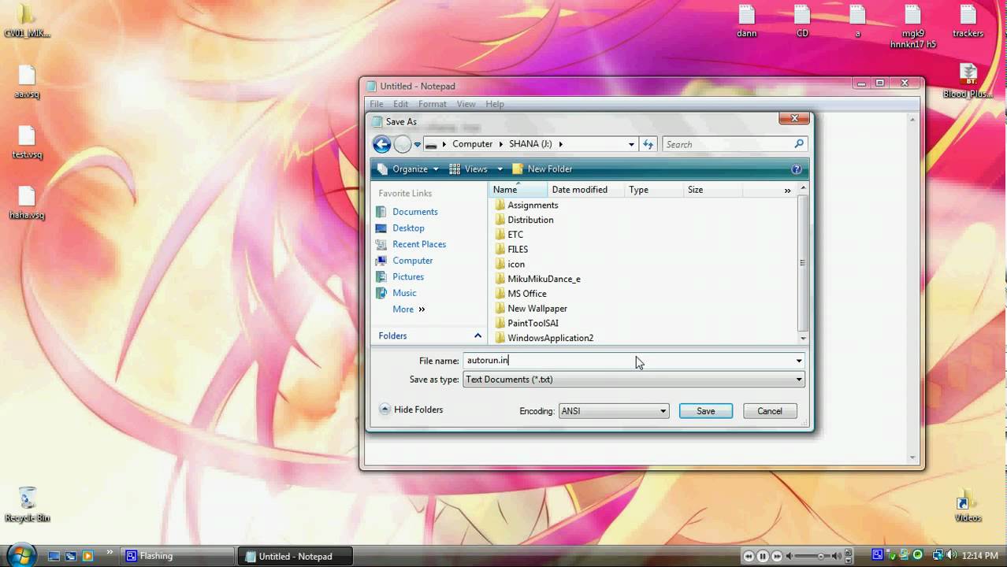Open Notepad View menu
This screenshot has height=567, width=1007.
[466, 104]
